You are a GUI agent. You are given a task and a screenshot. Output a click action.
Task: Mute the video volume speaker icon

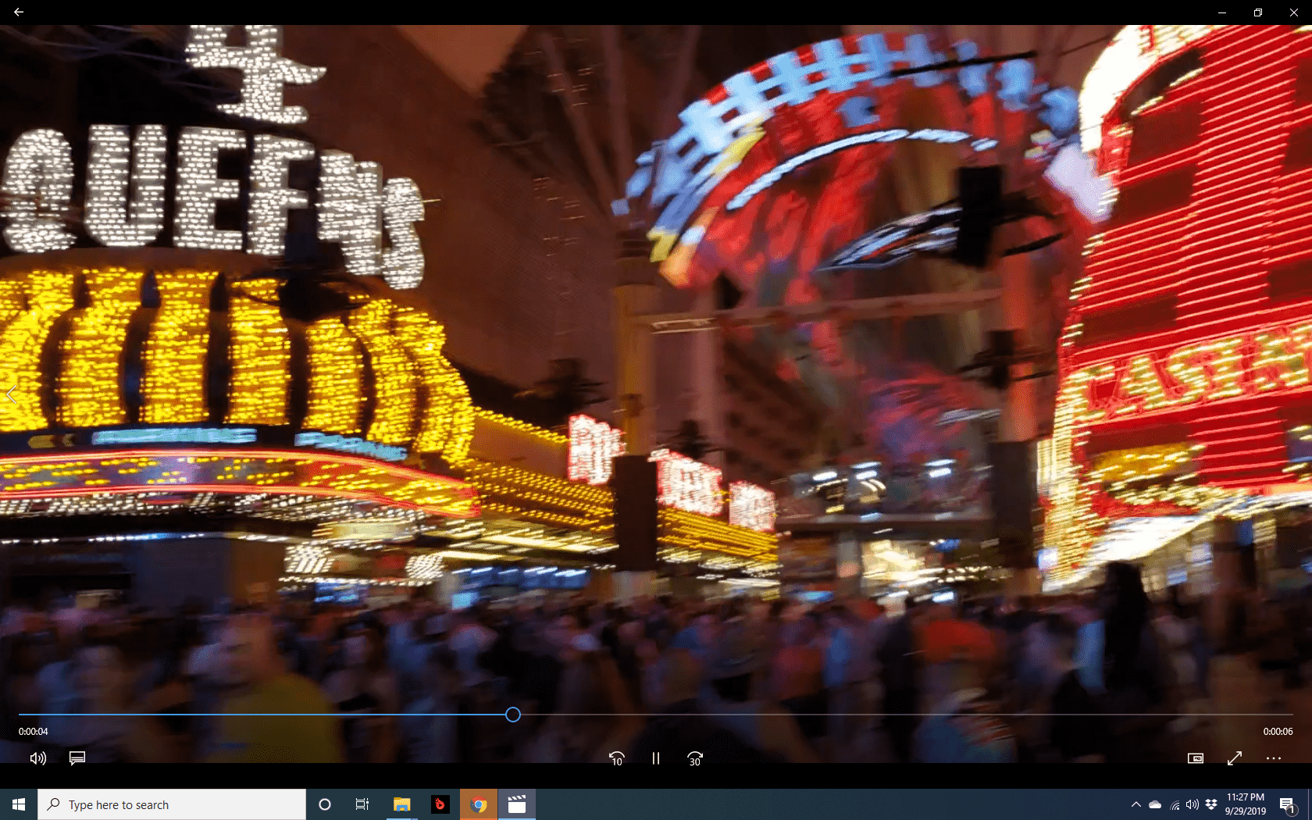(38, 758)
